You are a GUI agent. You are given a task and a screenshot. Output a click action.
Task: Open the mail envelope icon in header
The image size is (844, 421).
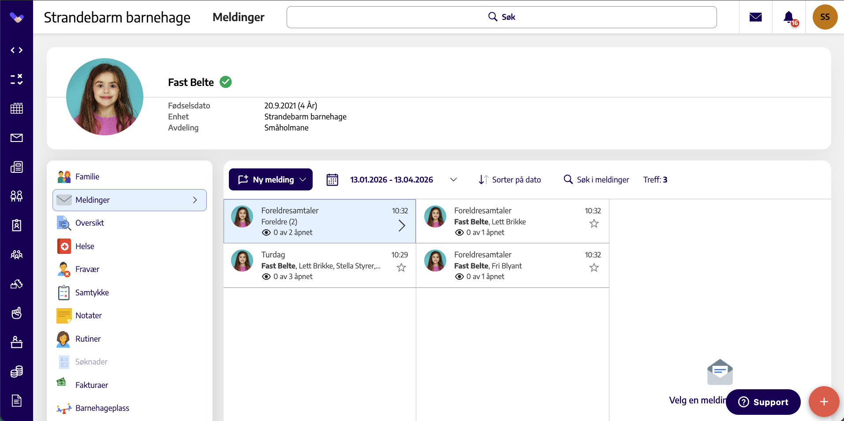point(756,17)
